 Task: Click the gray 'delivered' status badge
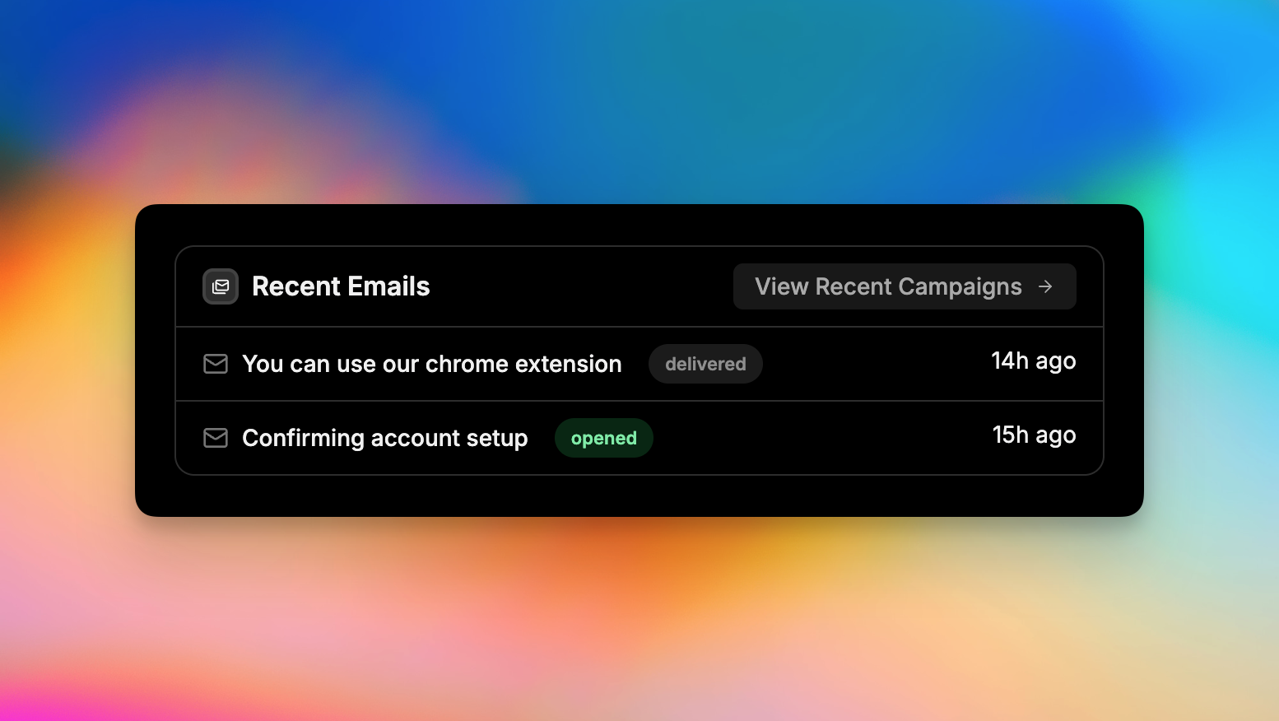tap(705, 364)
